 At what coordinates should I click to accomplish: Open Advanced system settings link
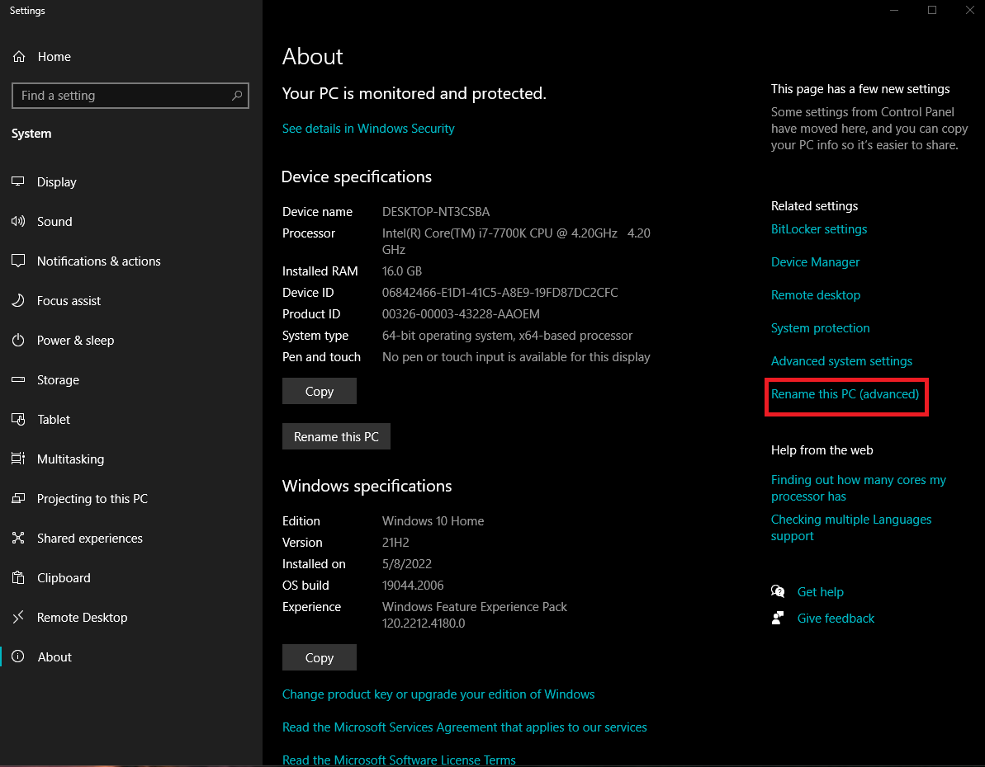coord(841,361)
